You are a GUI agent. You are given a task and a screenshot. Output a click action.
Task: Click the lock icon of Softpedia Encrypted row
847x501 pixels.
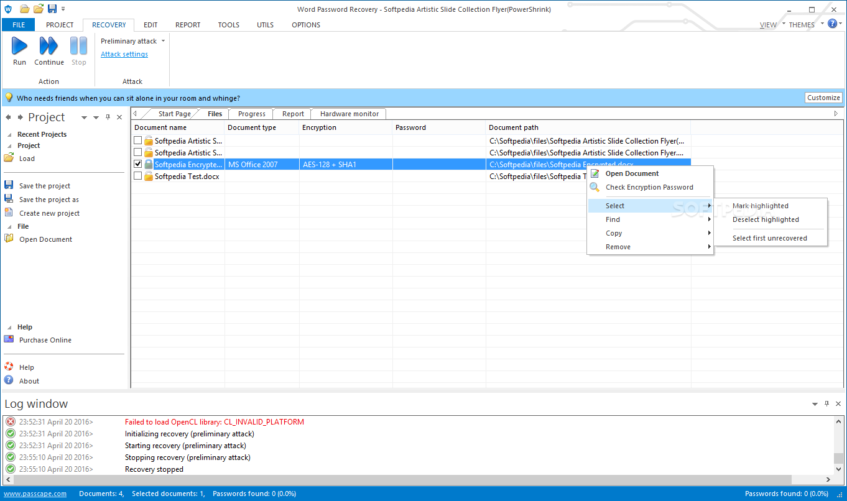click(149, 165)
